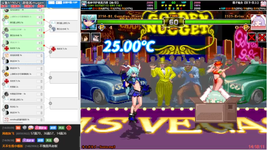Click 关注 button in 14:06:56 message
This screenshot has height=150, width=267.
(x=49, y=140)
